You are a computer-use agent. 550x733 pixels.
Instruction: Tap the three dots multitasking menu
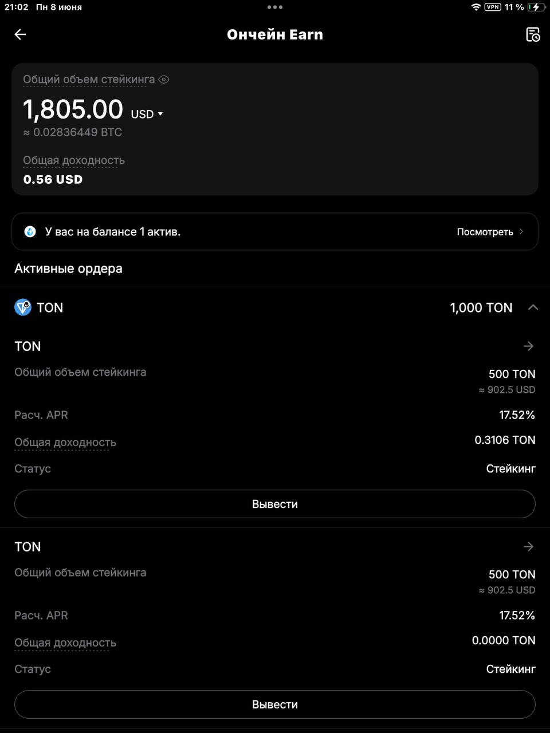pos(275,7)
